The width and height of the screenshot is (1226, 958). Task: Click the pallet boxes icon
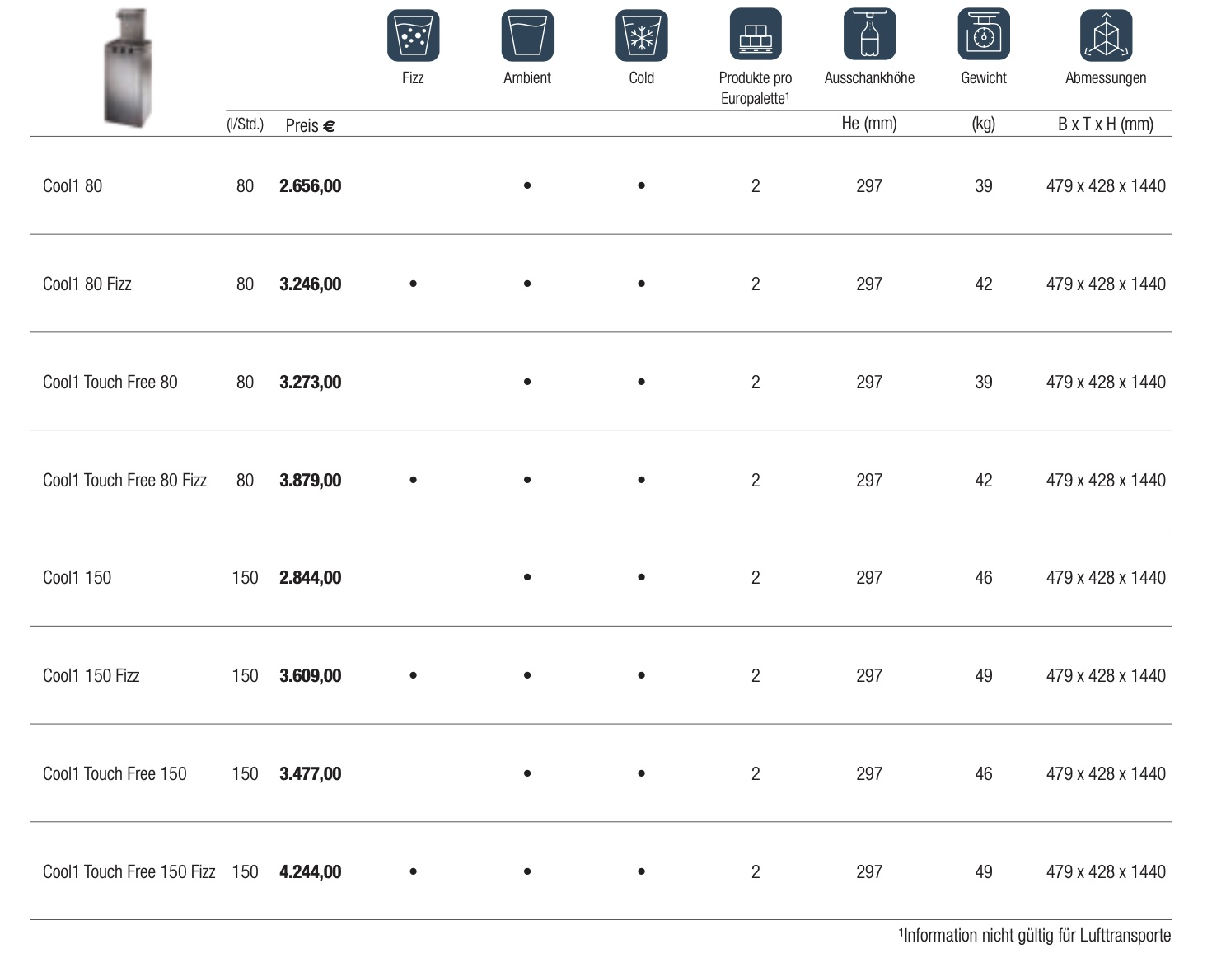(755, 35)
